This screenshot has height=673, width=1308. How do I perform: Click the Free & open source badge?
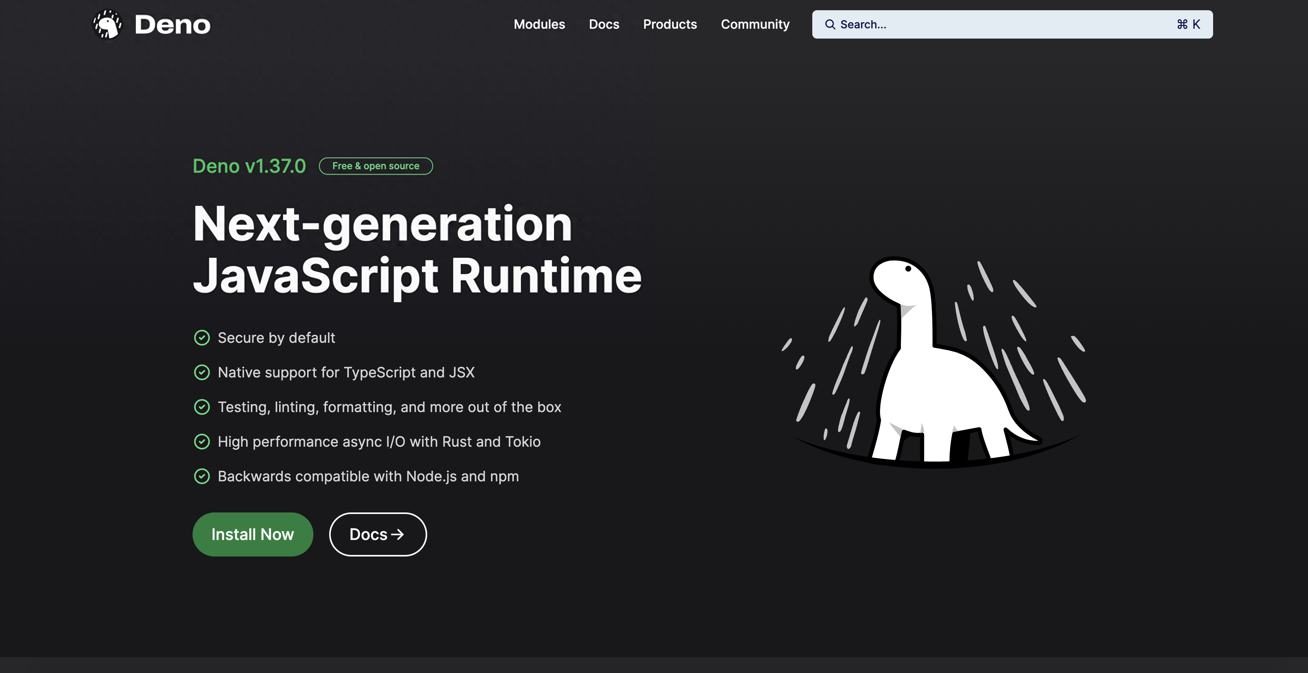376,166
